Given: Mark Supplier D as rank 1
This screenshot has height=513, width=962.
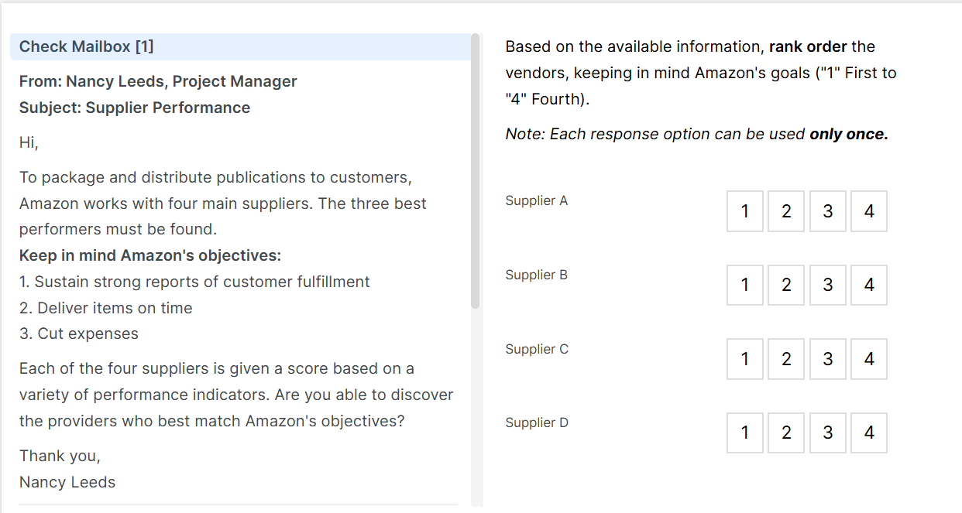Looking at the screenshot, I should coord(745,433).
